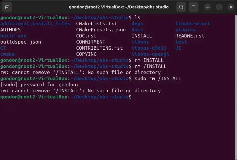This screenshot has height=160, width=237.
Task: Click the buildspec.json file name
Action: [x=20, y=42]
